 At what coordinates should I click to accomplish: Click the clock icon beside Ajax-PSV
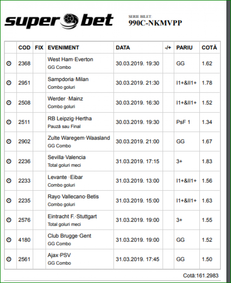(9, 259)
